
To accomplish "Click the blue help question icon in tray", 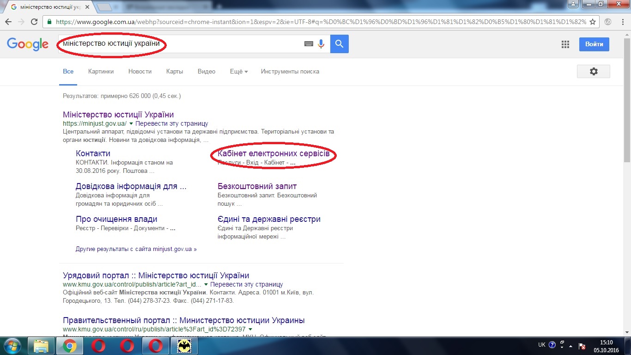I will click(552, 345).
